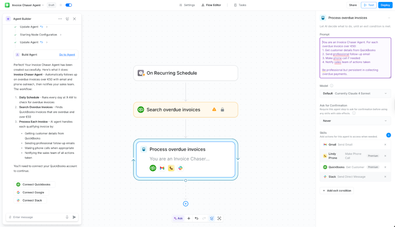Click the Slack icon on the agent node
This screenshot has width=395, height=227.
pos(180,168)
